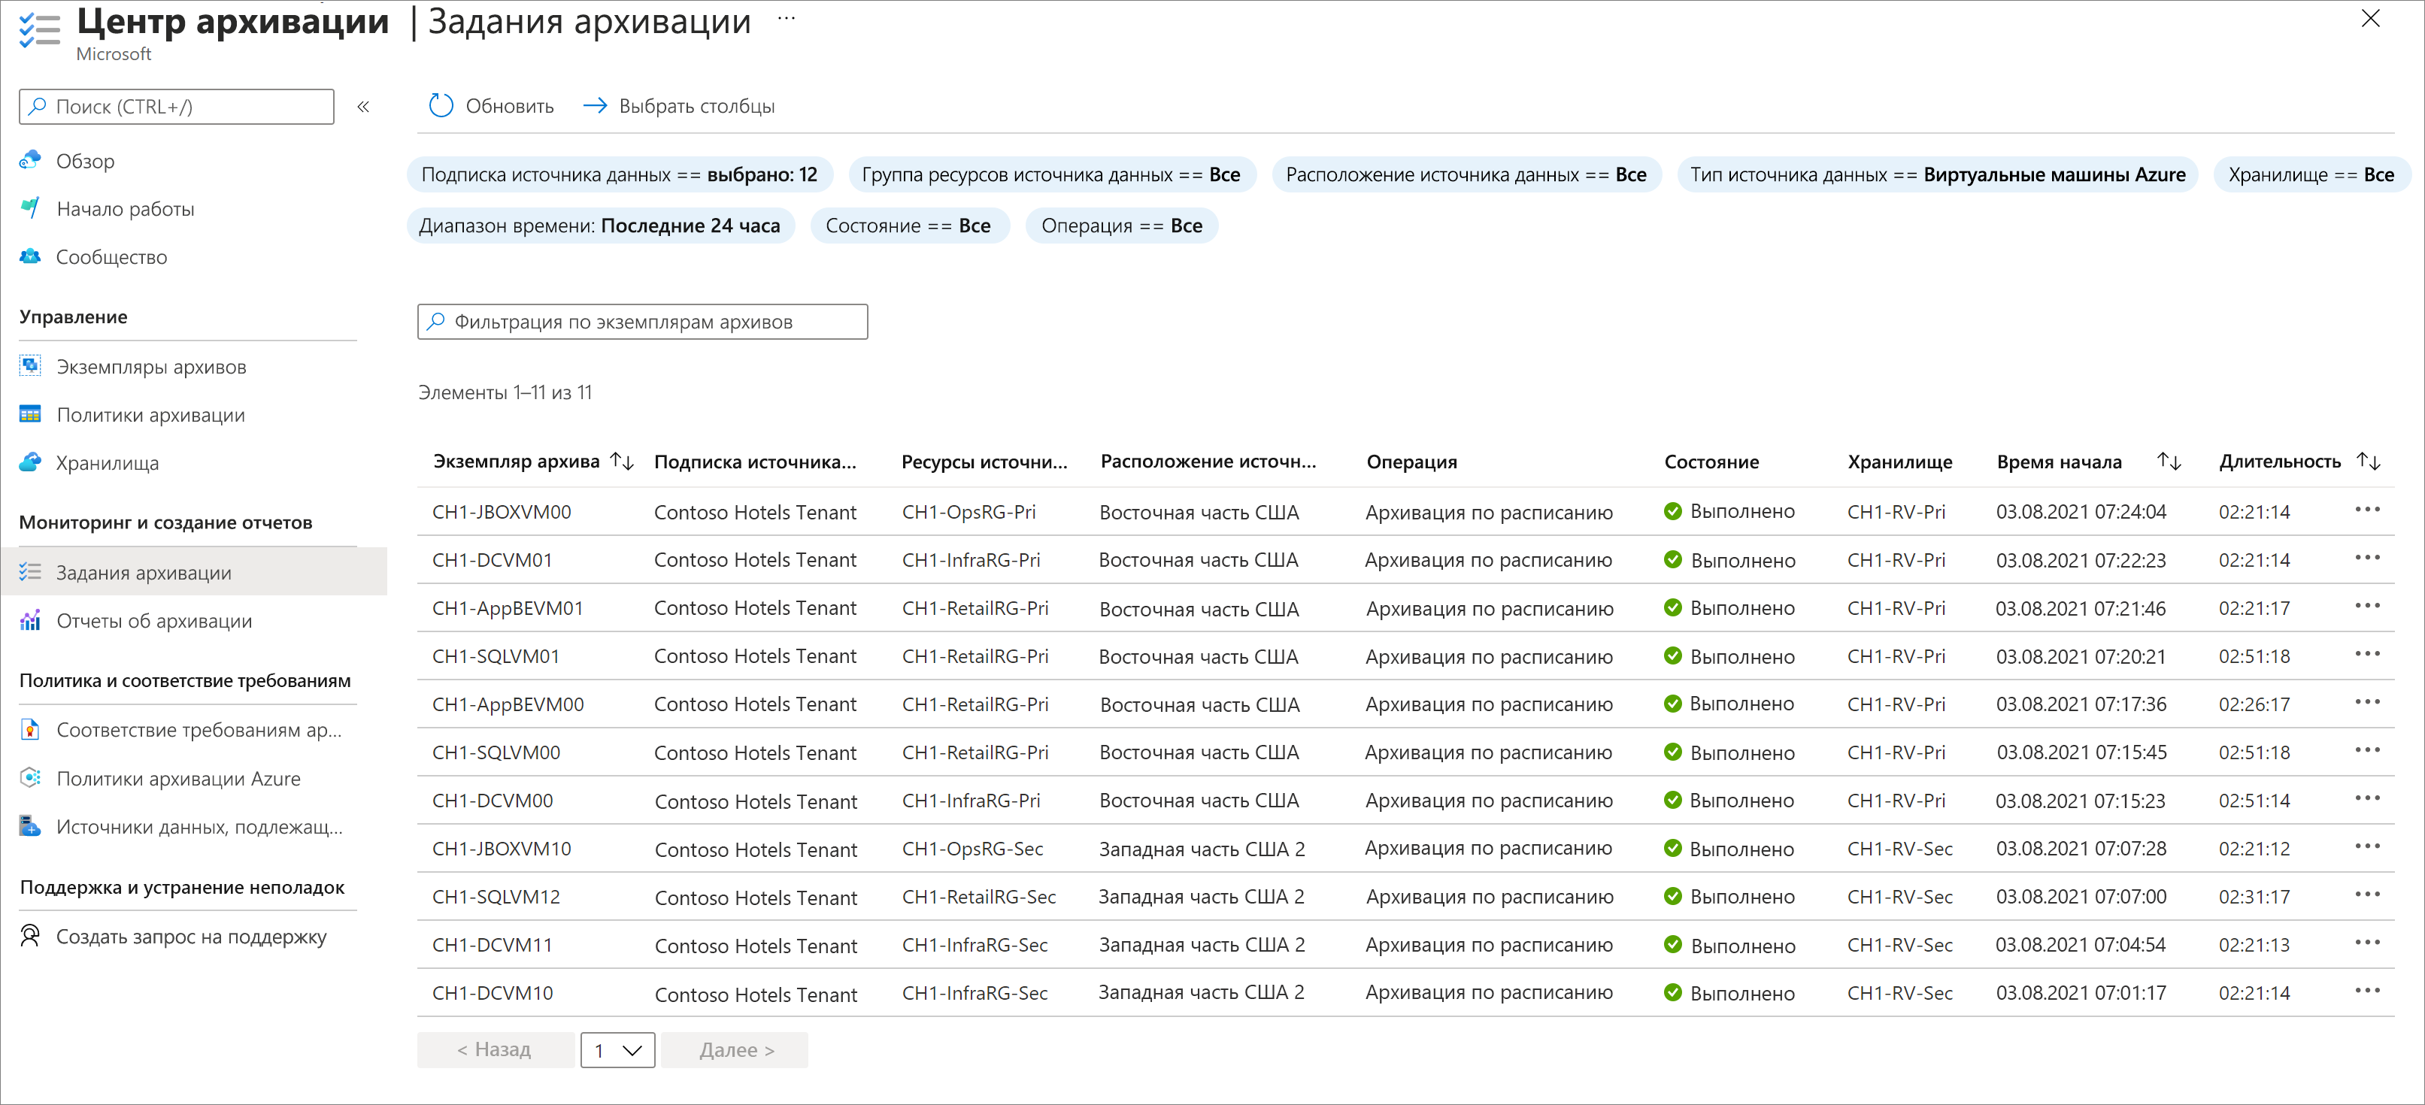Sort by Длительность column arrows

click(x=2369, y=462)
